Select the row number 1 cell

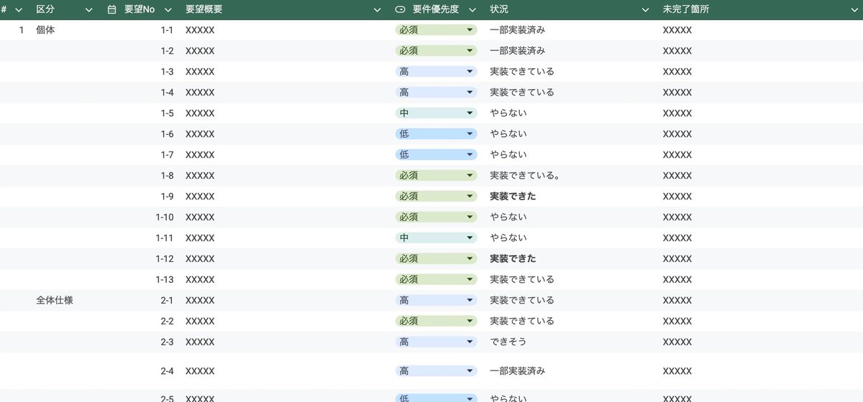[22, 30]
